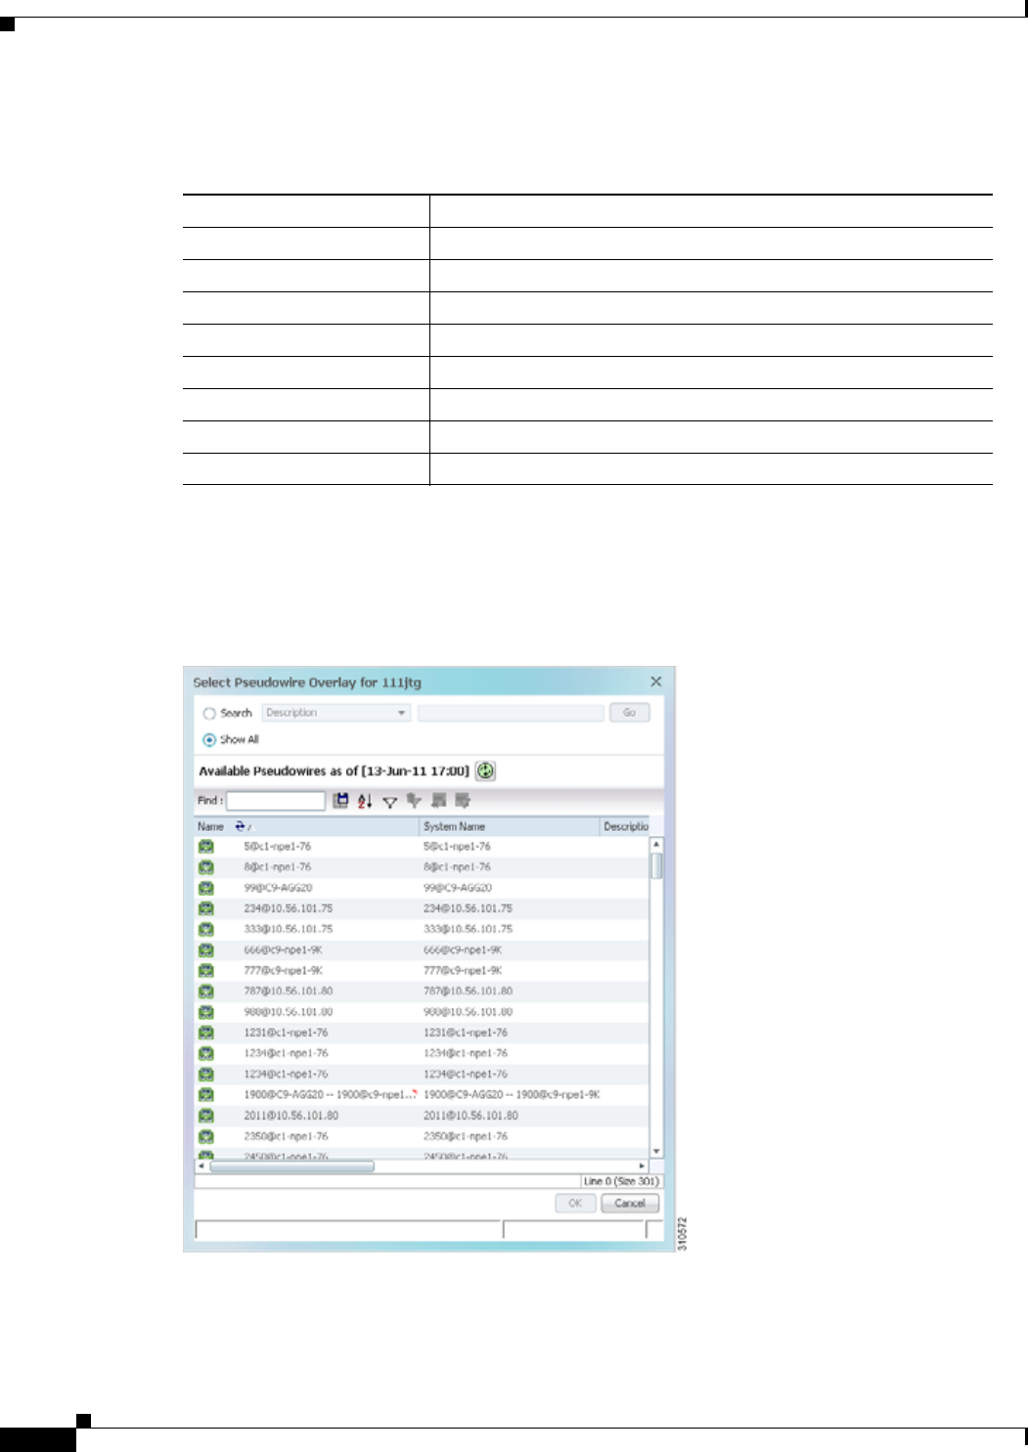1028x1452 pixels.
Task: Click the Name column header
Action: click(x=306, y=826)
